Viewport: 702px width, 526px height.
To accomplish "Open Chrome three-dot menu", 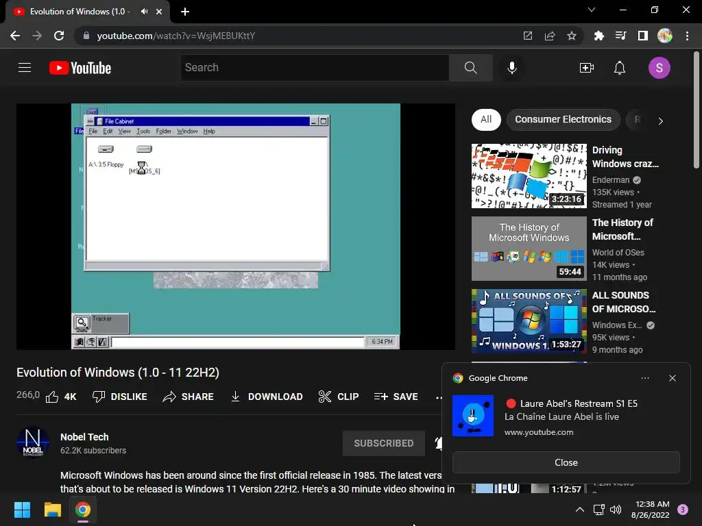I will (687, 36).
